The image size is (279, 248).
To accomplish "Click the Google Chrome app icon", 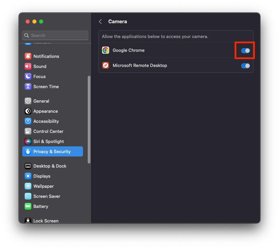I will [106, 50].
